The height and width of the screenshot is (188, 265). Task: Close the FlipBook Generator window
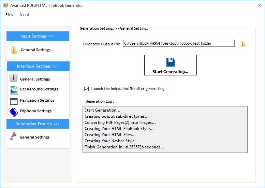(x=260, y=5)
